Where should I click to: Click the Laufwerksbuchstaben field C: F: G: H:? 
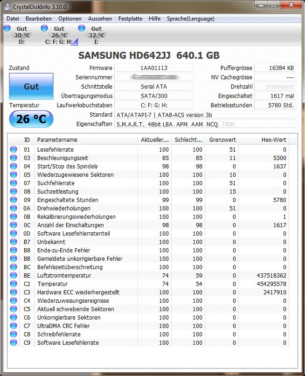pyautogui.click(x=154, y=105)
